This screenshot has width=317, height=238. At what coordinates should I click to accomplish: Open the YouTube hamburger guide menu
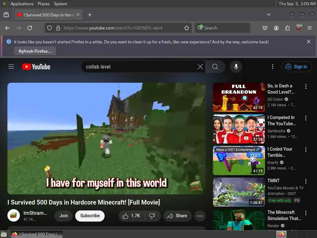(x=11, y=67)
